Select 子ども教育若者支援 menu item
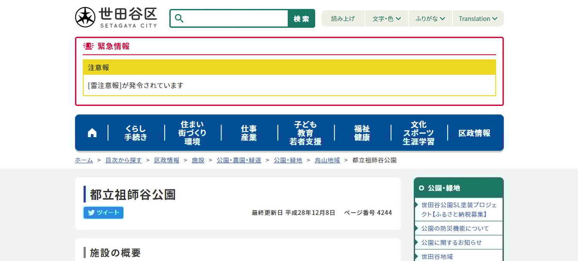This screenshot has width=578, height=261. coord(305,133)
